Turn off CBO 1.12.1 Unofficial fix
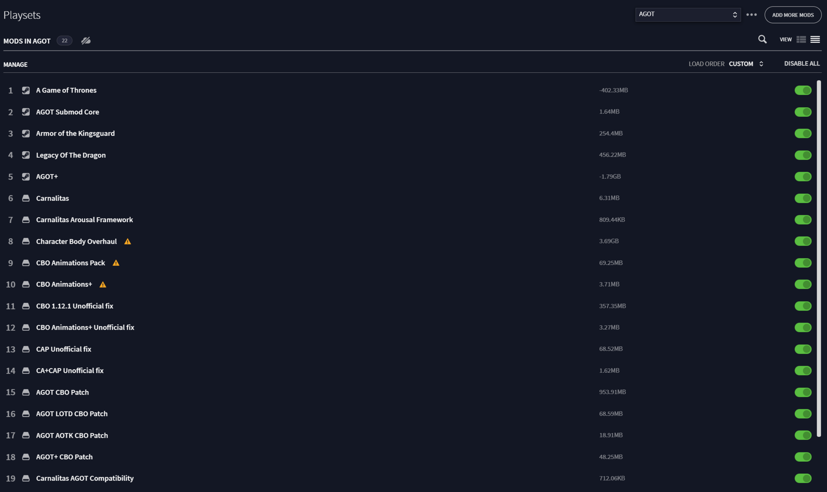This screenshot has height=492, width=827. pyautogui.click(x=803, y=306)
